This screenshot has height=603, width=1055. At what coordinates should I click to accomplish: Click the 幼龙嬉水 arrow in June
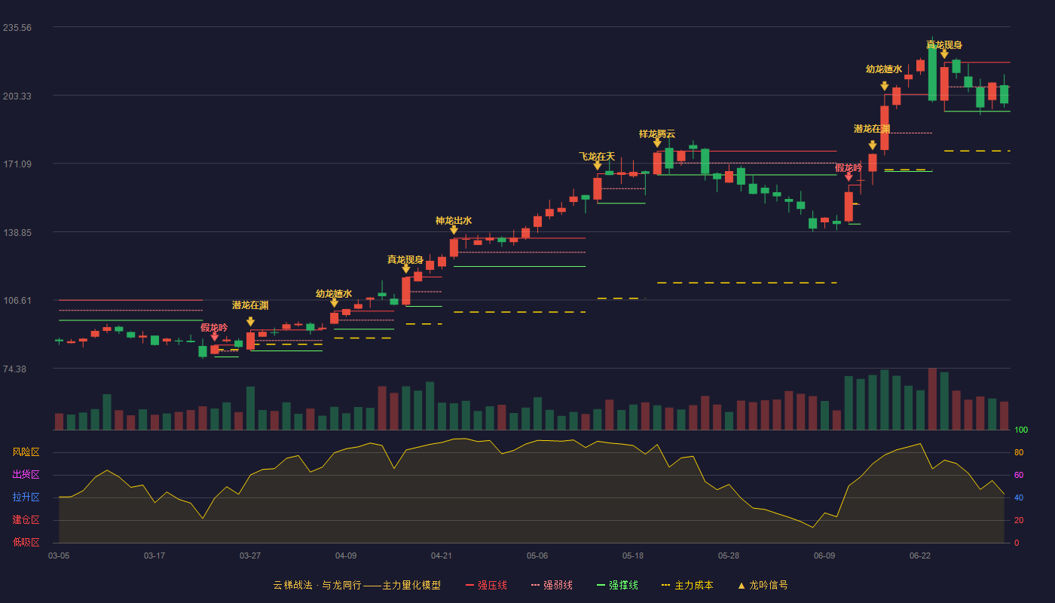tap(885, 86)
